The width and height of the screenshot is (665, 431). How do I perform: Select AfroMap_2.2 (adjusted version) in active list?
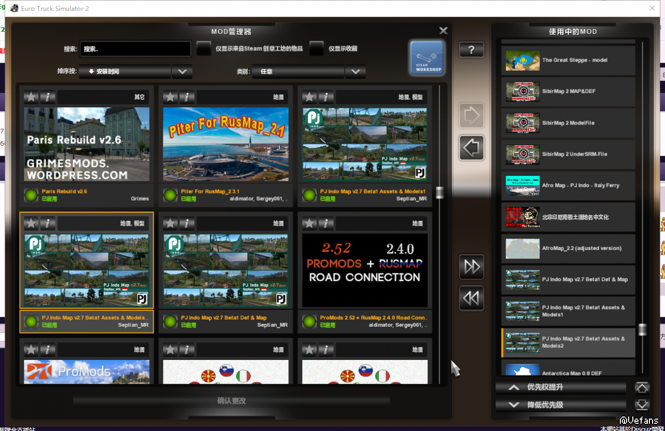click(x=568, y=248)
